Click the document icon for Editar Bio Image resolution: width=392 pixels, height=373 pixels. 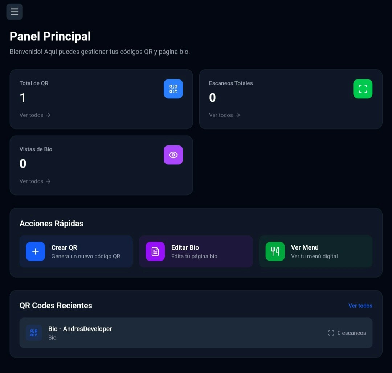pyautogui.click(x=155, y=251)
